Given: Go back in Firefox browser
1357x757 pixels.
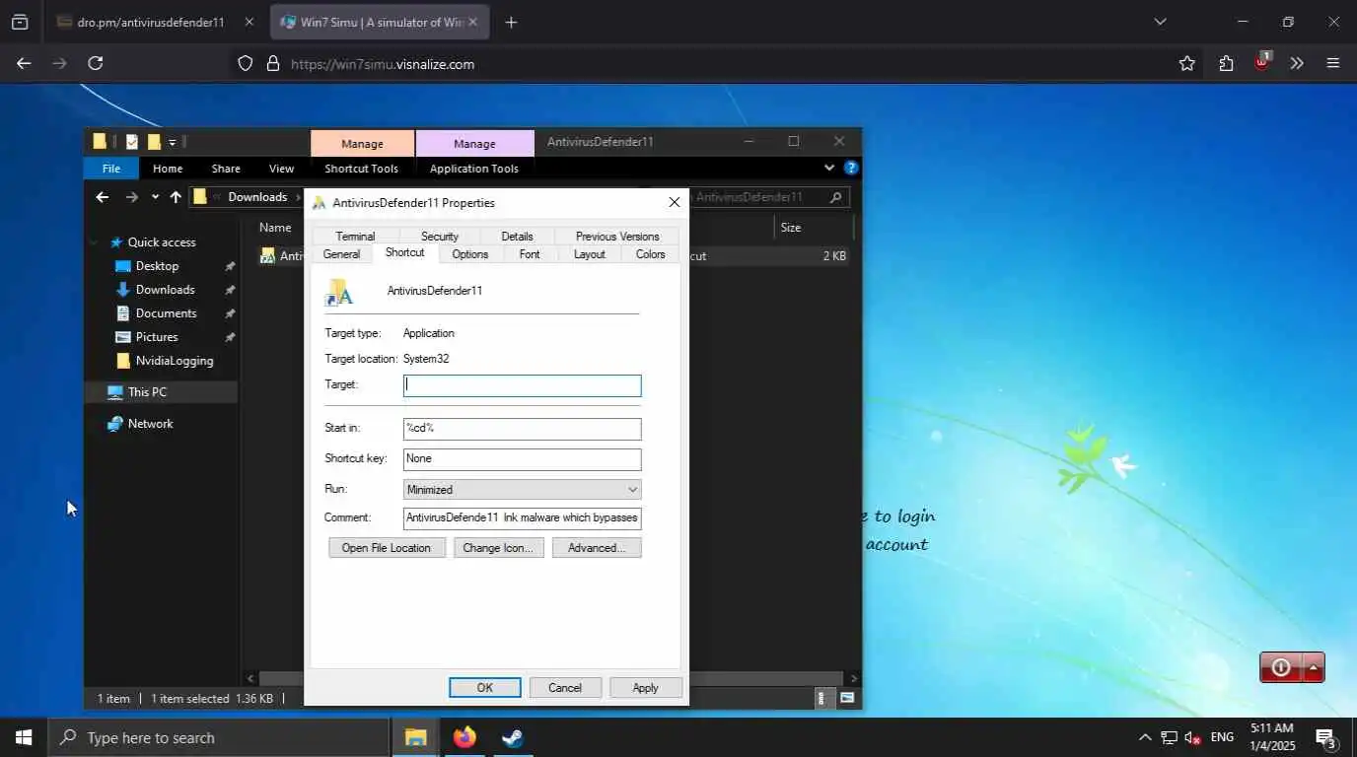Looking at the screenshot, I should [24, 63].
